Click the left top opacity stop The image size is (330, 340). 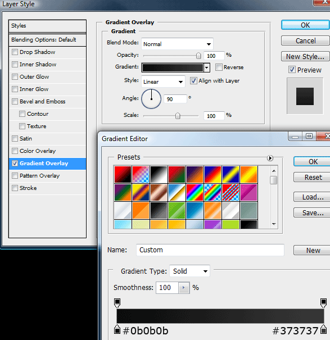tap(117, 303)
